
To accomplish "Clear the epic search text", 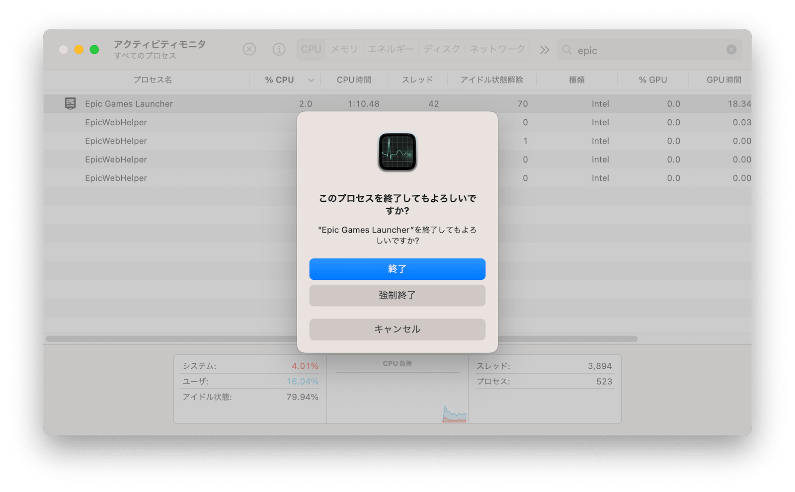I will (x=731, y=50).
